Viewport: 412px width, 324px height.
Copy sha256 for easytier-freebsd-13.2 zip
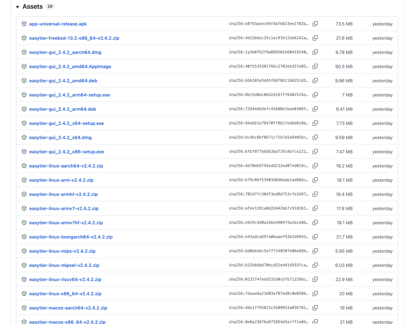315,38
